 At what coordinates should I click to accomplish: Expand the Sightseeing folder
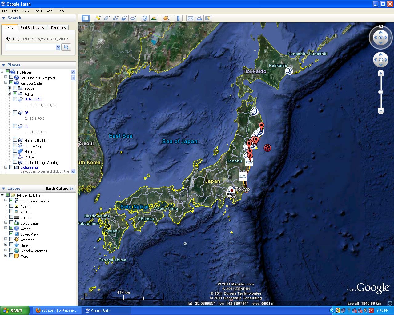coord(6,167)
